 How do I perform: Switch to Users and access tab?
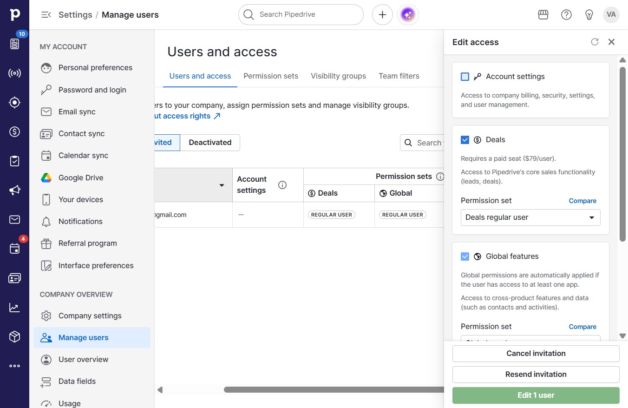pos(200,76)
